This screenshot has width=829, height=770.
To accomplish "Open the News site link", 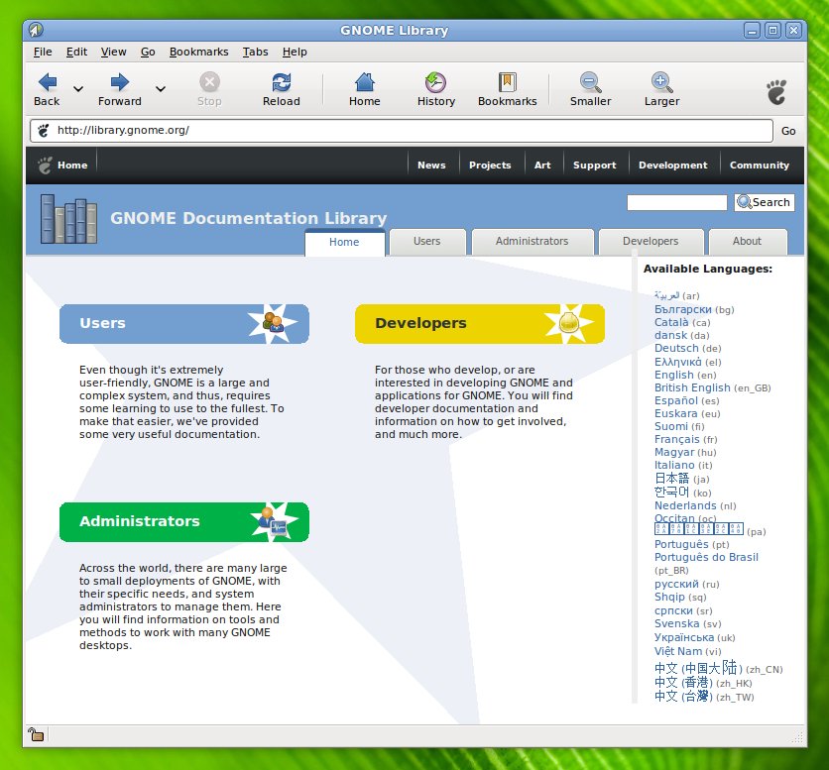I will [x=431, y=165].
